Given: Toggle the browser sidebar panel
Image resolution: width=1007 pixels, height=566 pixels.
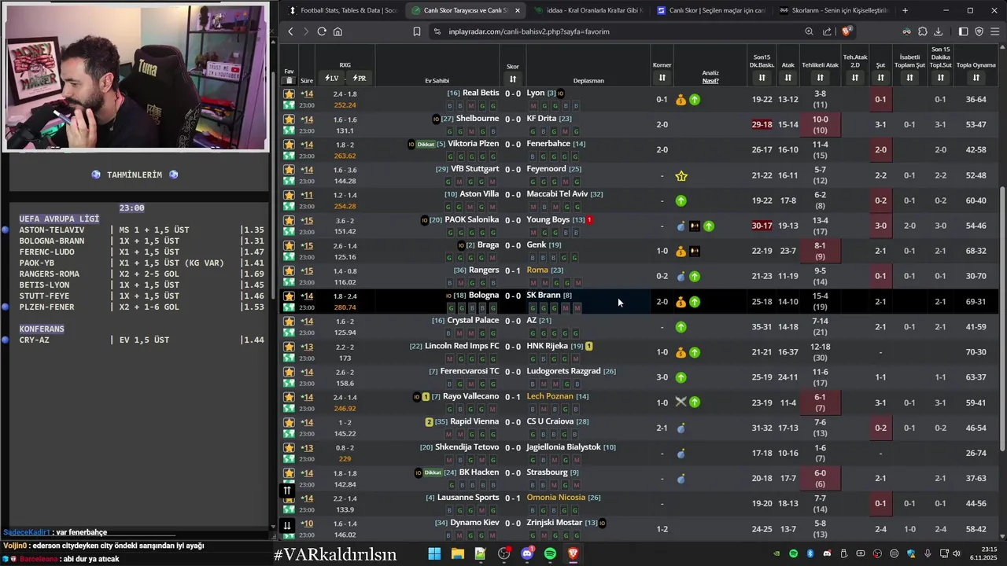Looking at the screenshot, I should pyautogui.click(x=963, y=31).
